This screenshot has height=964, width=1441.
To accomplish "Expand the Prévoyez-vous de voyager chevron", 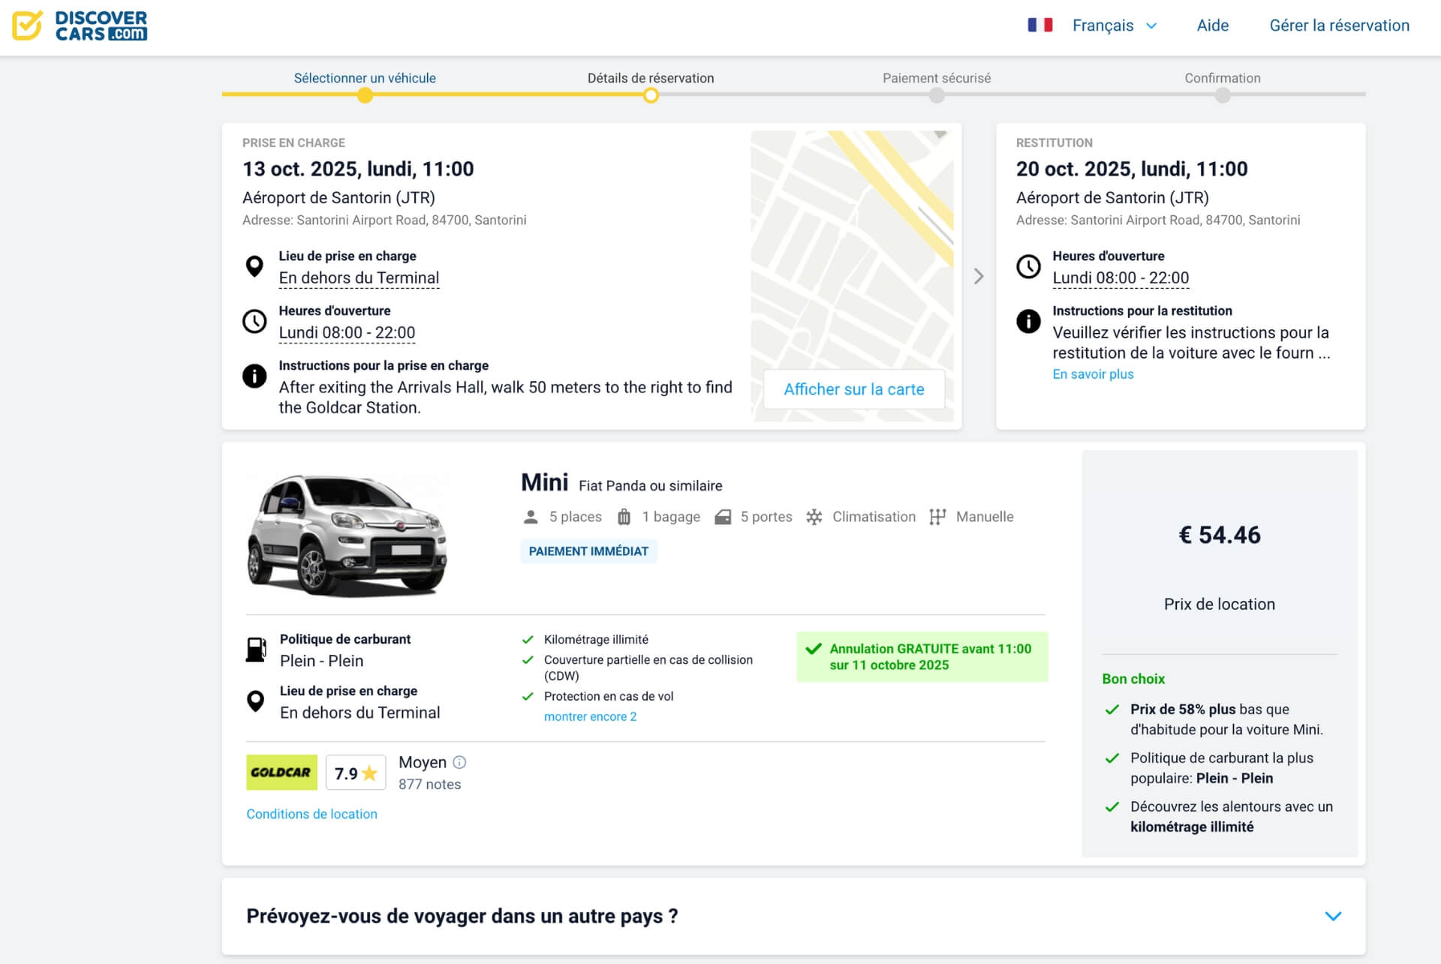I will click(1333, 916).
